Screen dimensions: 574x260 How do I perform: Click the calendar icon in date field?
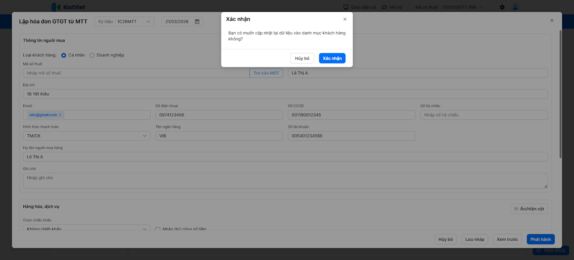197,22
